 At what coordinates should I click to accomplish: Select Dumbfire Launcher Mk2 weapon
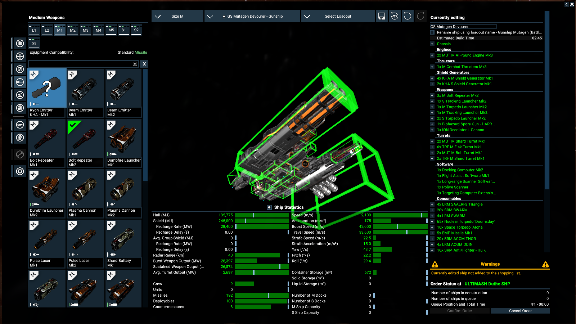tap(47, 193)
